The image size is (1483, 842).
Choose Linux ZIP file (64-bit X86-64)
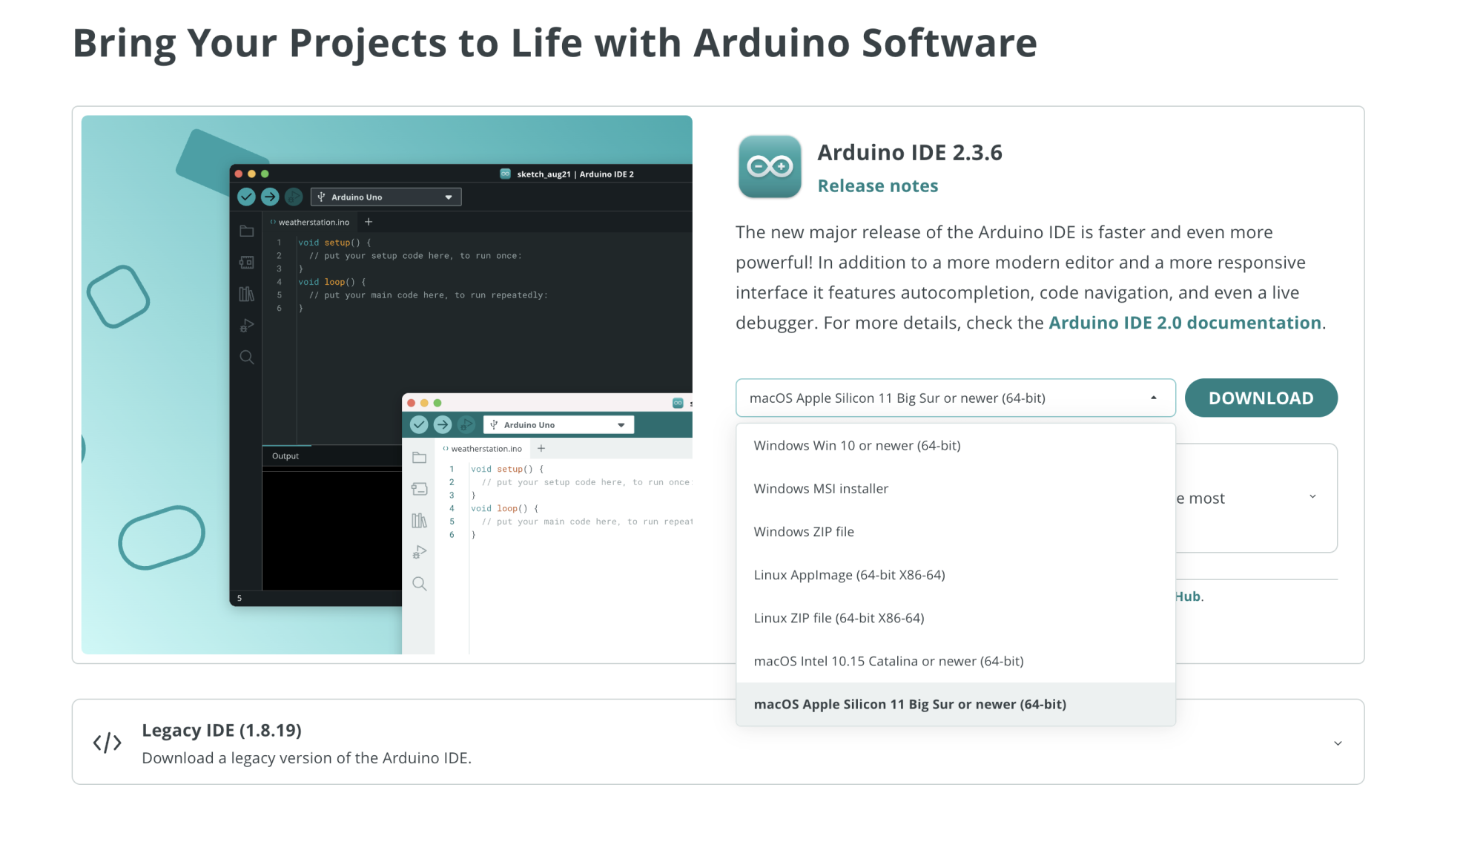pyautogui.click(x=956, y=618)
